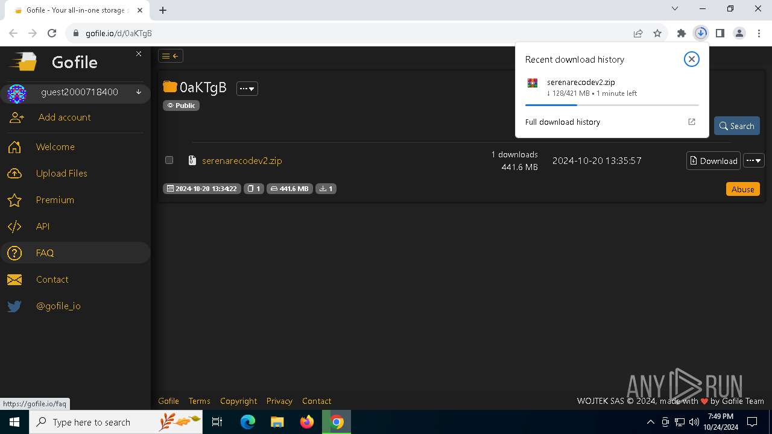This screenshot has width=772, height=434.
Task: Open File Explorer from taskbar
Action: coord(277,422)
